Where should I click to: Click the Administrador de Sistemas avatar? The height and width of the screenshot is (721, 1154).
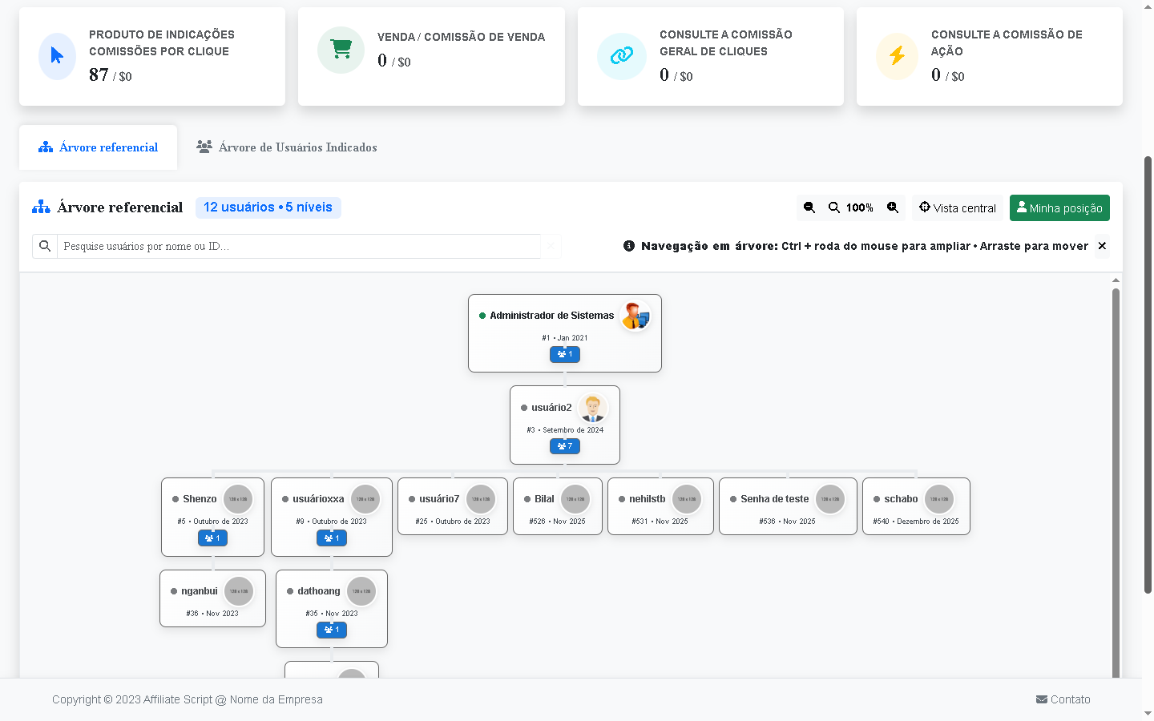pos(636,316)
